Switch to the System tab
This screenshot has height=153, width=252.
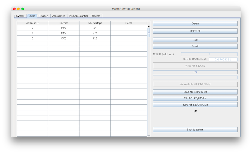point(20,16)
